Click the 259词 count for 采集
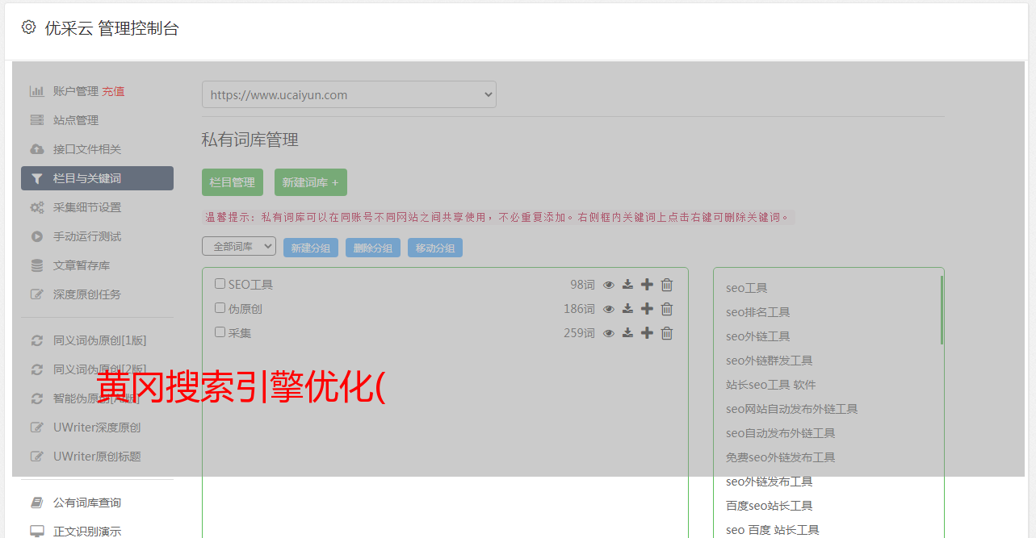This screenshot has width=1036, height=538. click(x=579, y=333)
